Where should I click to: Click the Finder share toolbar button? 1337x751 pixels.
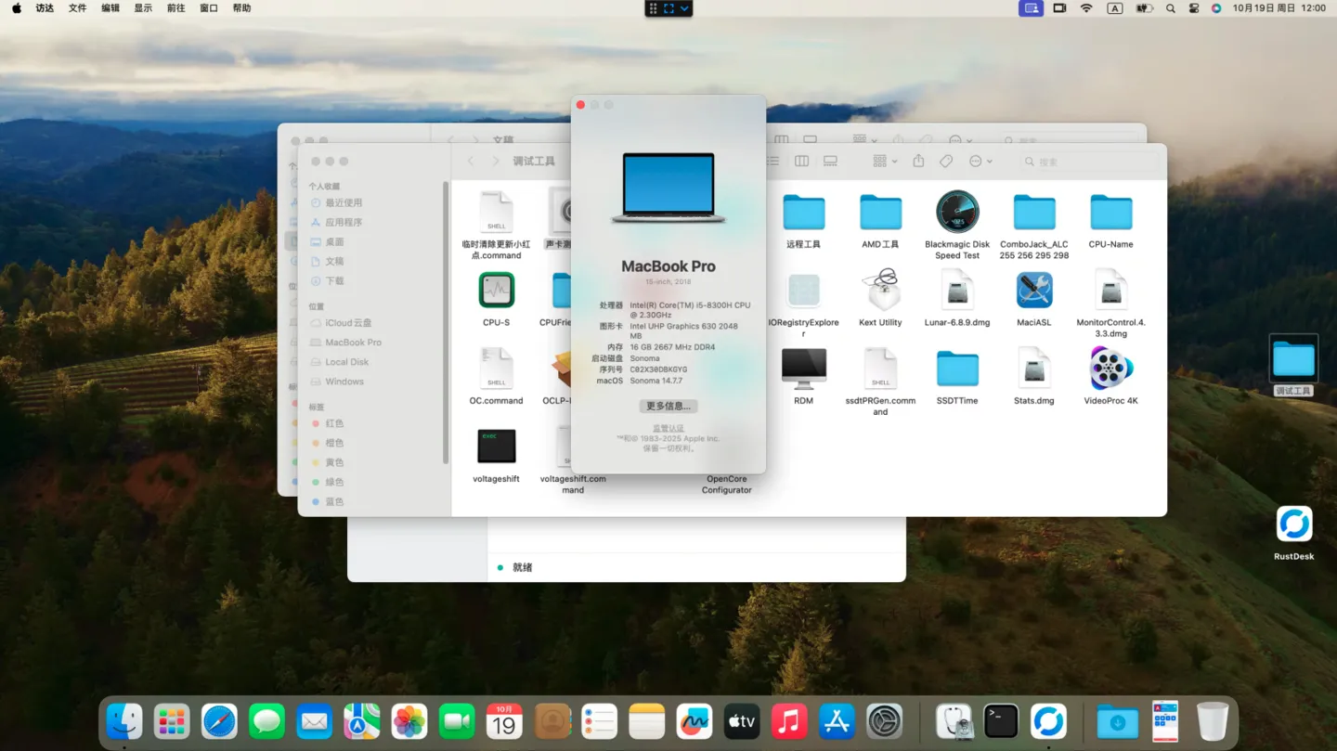(918, 162)
